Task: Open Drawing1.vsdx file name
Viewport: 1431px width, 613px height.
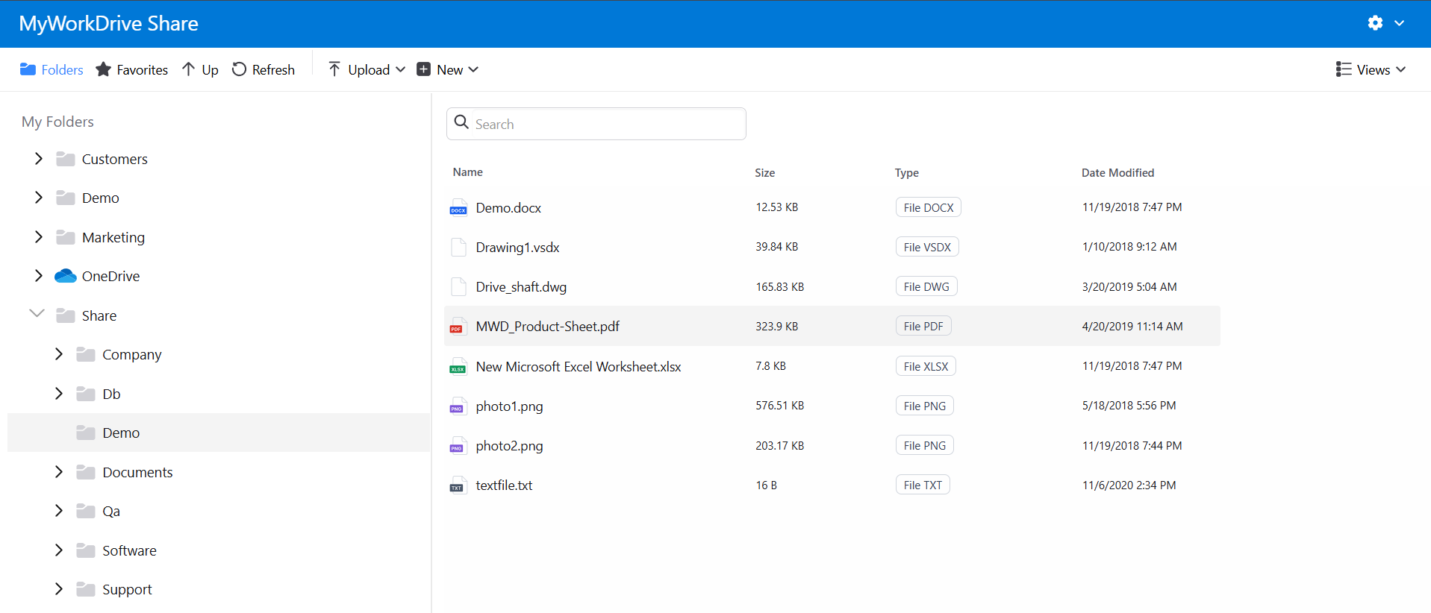Action: pyautogui.click(x=517, y=247)
